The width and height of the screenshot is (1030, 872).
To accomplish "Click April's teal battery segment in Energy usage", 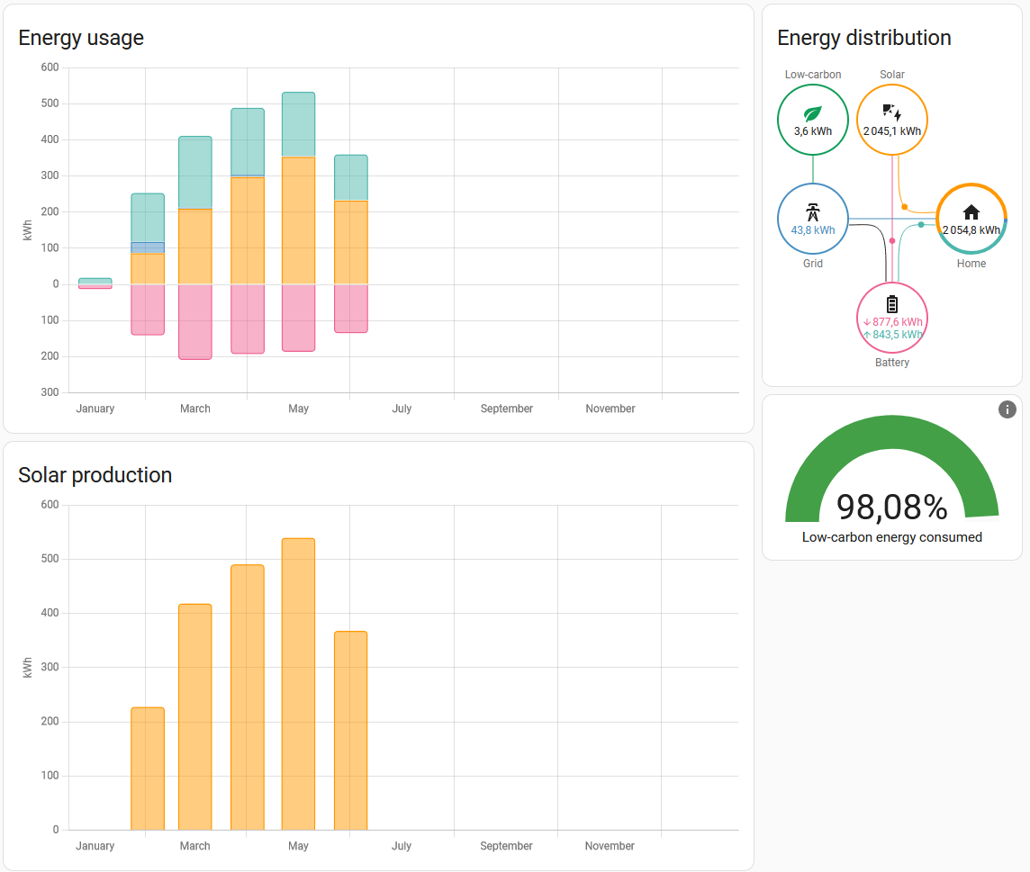I will (x=248, y=141).
